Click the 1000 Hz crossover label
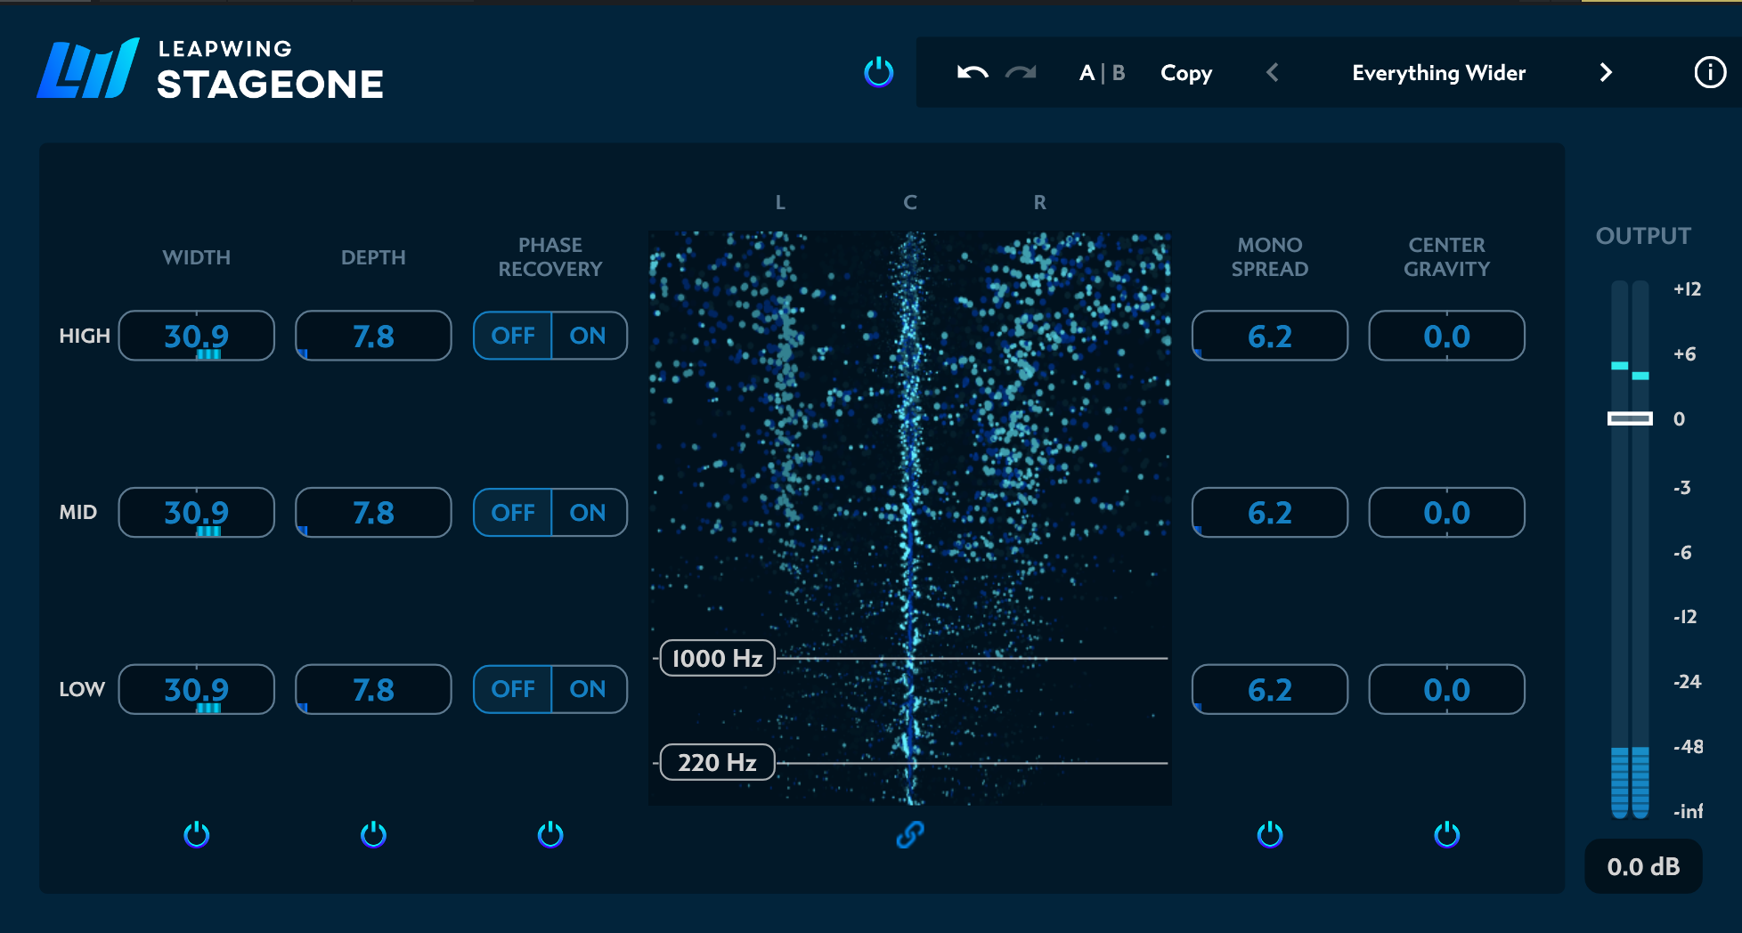The width and height of the screenshot is (1742, 933). (717, 658)
